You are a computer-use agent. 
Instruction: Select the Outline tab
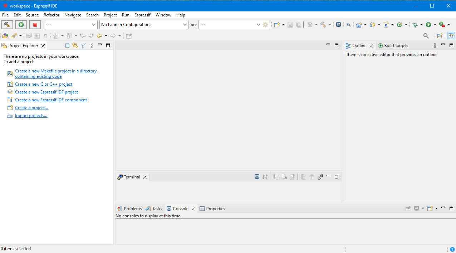click(356, 46)
